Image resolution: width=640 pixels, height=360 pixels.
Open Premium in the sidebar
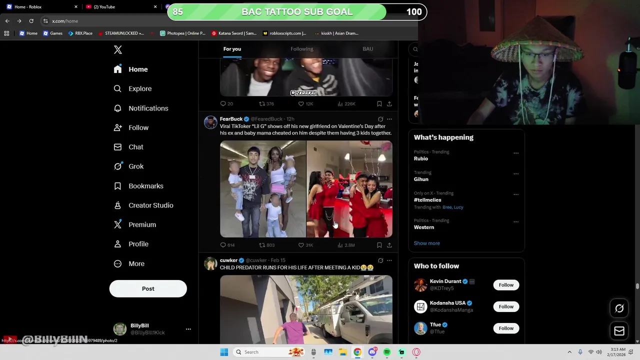click(x=135, y=224)
